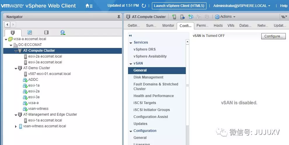Open Health and Performance
Viewport: 289px width, 145px height.
pos(153,96)
